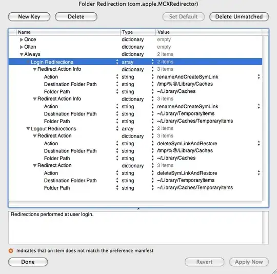Viewport: 277px width, 274px height.
Task: Click Done to close the editor
Action: 28,262
